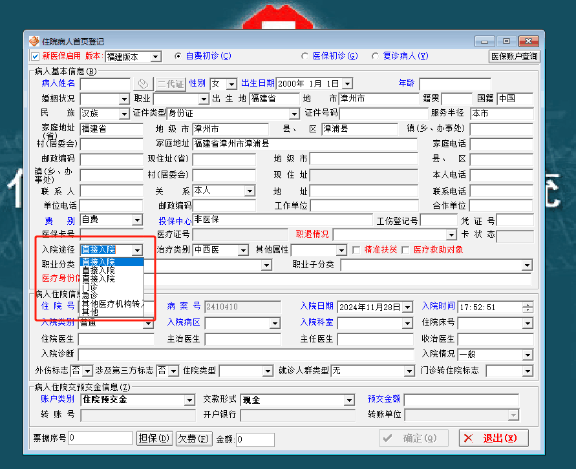Click the 退出(X) exit button

pos(494,438)
